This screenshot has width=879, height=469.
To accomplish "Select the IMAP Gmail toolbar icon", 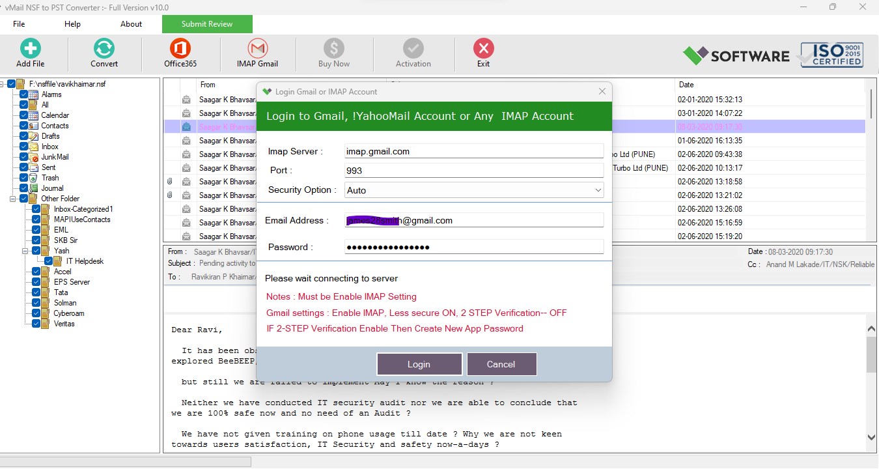I will pyautogui.click(x=258, y=49).
